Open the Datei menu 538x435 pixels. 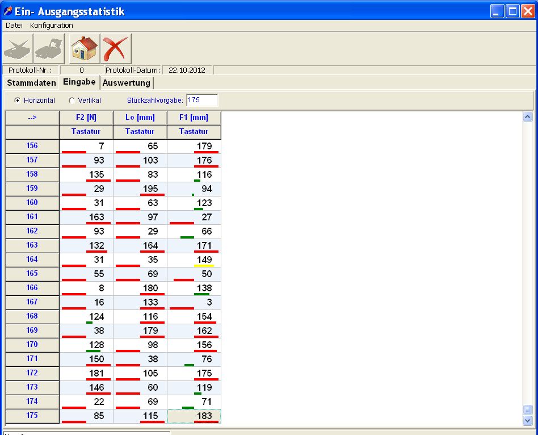tap(14, 26)
